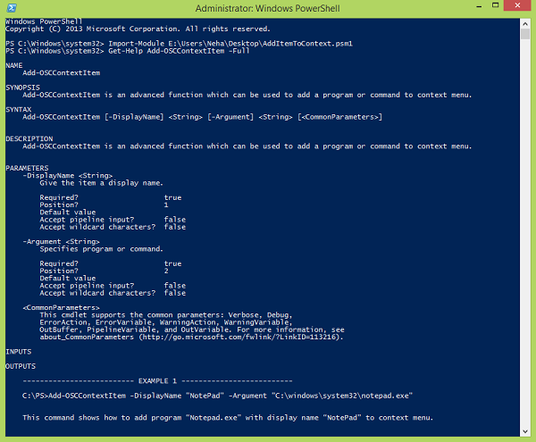Click the go.microsoft.com fwlink URL

coord(239,337)
